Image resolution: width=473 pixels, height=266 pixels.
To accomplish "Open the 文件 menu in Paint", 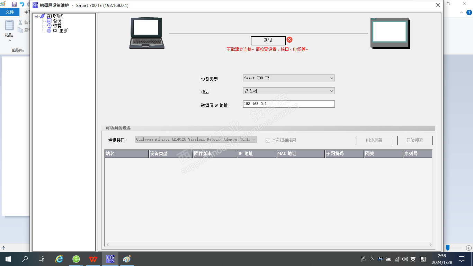I will (x=10, y=12).
